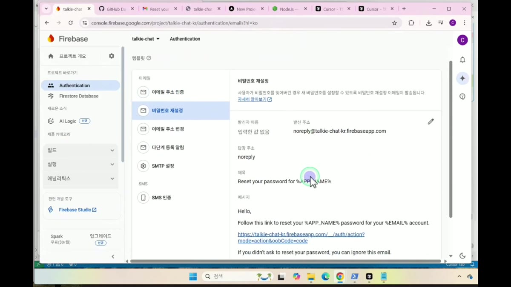Viewport: 511px width, 287px height.
Task: Click the SMTP 설정 gear icon
Action: pos(143,166)
